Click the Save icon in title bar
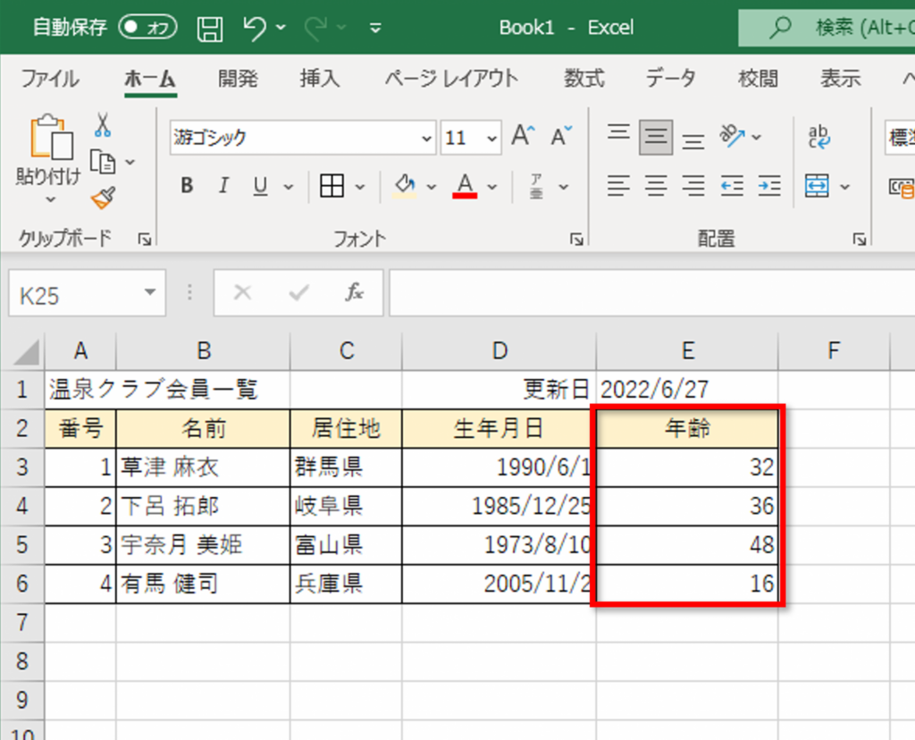915x740 pixels. point(209,28)
